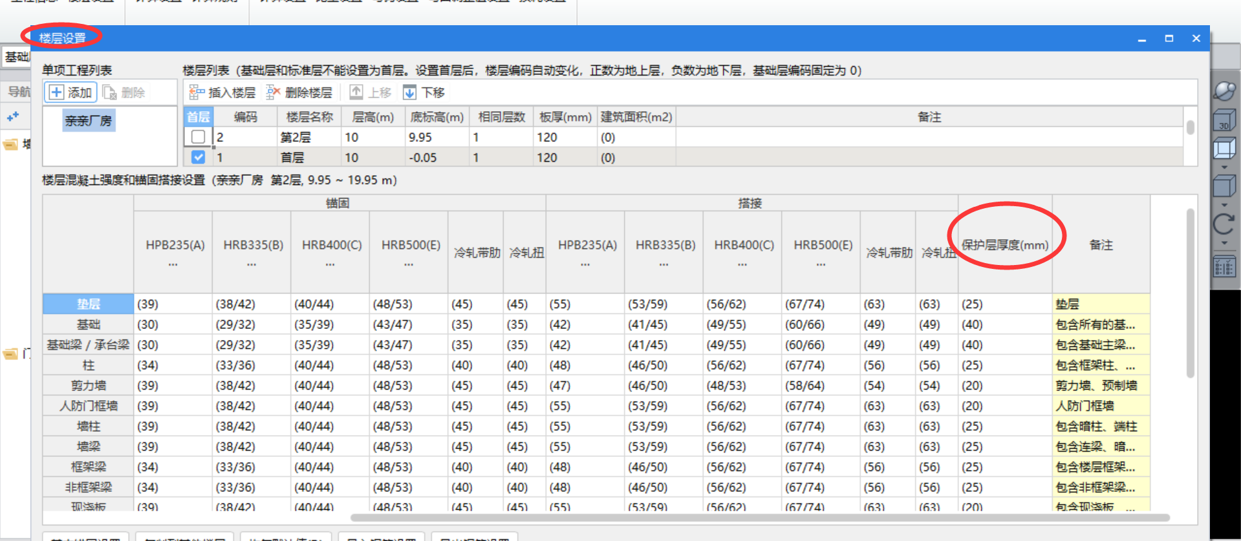Click 插入楼层 in the floor list toolbar

pyautogui.click(x=222, y=92)
